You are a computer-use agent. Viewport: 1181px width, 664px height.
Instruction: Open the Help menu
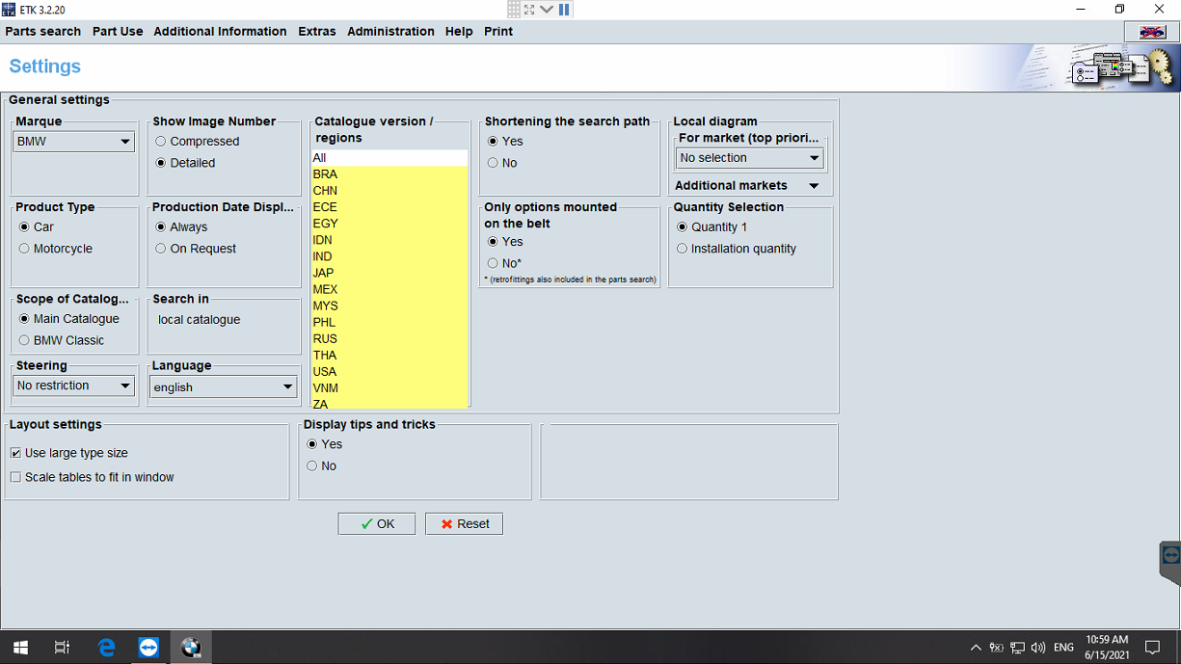(459, 32)
